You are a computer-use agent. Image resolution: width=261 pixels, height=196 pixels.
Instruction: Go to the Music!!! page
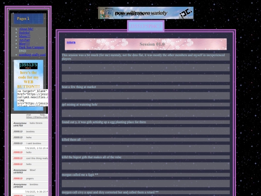click(25, 36)
